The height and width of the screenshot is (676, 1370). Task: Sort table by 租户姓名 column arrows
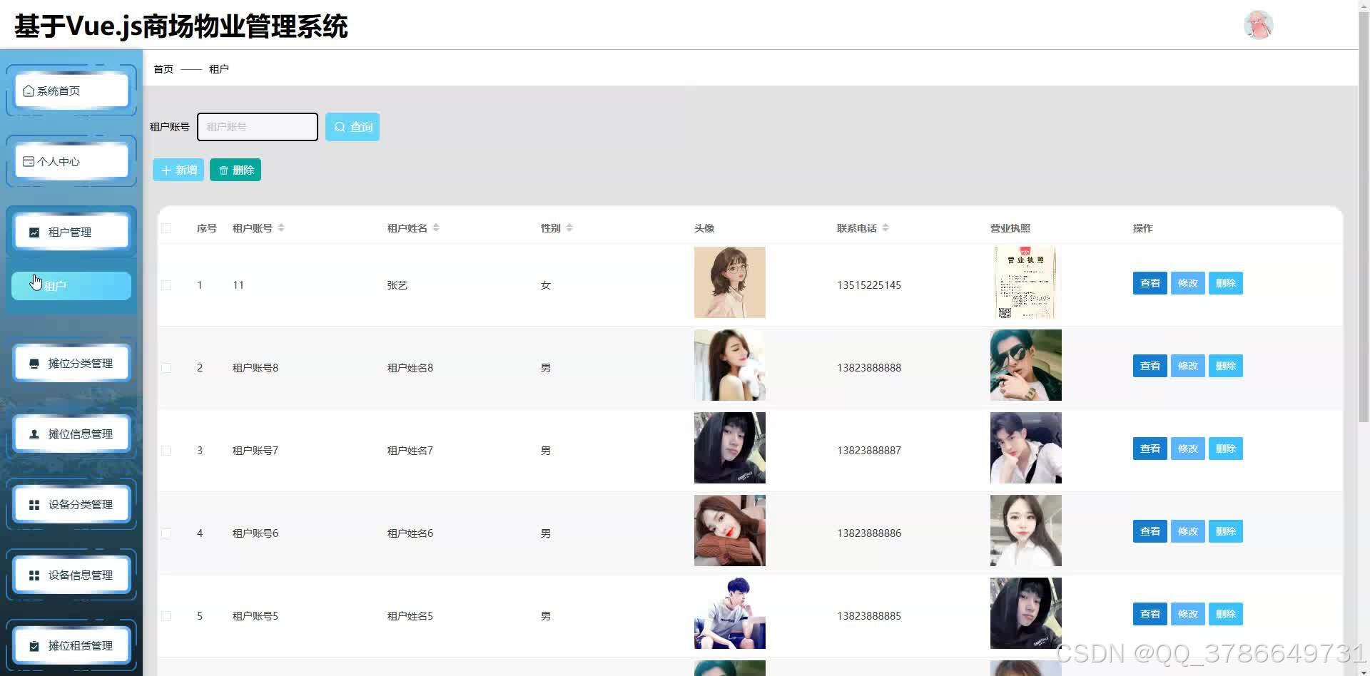(x=436, y=228)
